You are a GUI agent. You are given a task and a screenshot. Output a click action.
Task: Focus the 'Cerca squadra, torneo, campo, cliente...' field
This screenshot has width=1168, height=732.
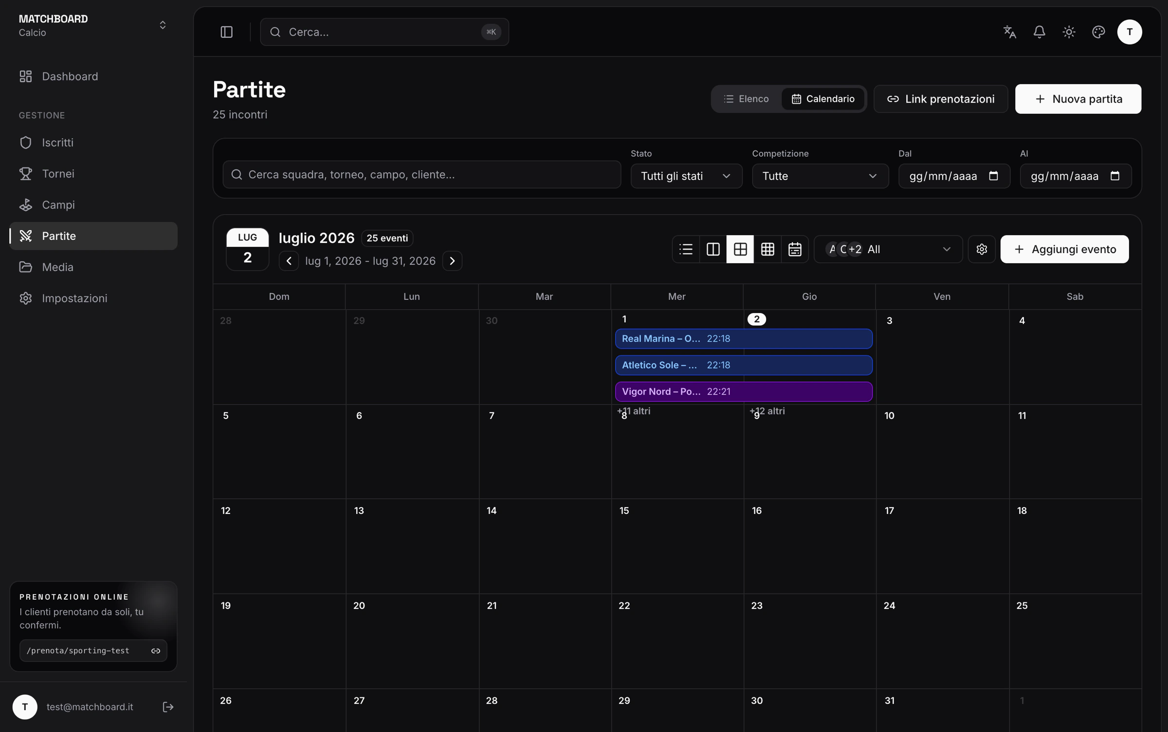[x=421, y=175]
